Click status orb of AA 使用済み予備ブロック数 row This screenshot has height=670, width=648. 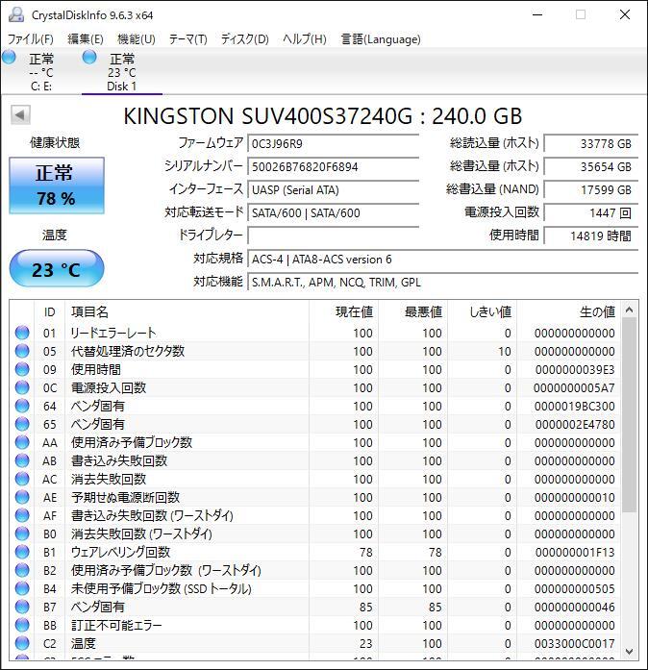[22, 442]
